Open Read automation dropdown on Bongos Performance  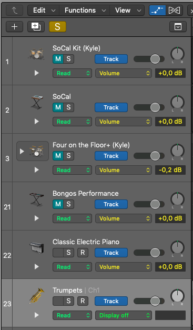click(x=73, y=218)
